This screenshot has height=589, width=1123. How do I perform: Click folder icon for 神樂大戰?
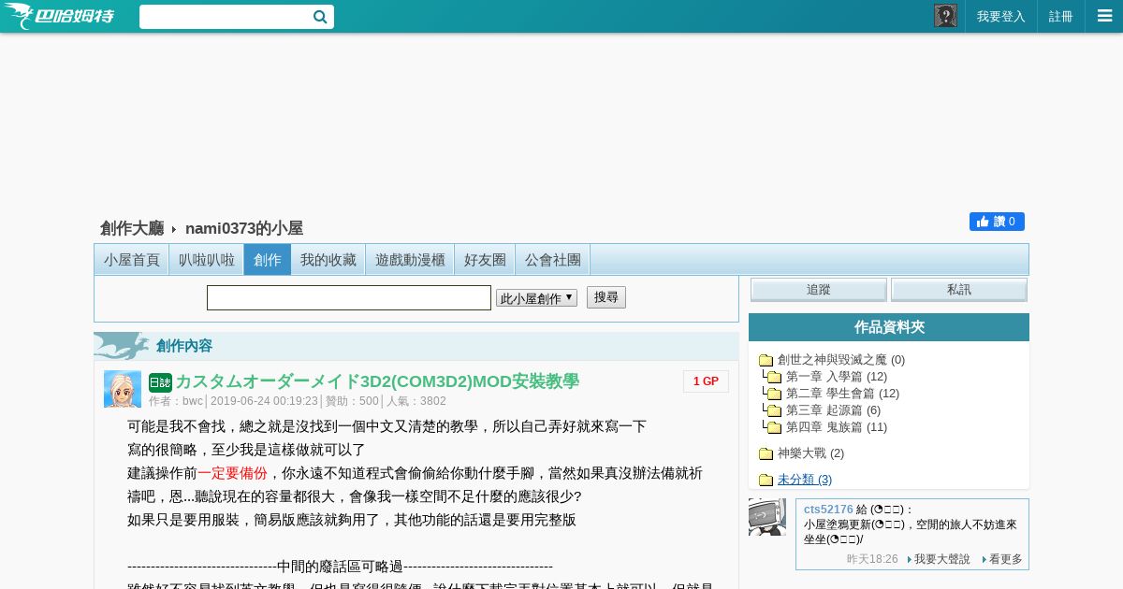click(x=766, y=454)
